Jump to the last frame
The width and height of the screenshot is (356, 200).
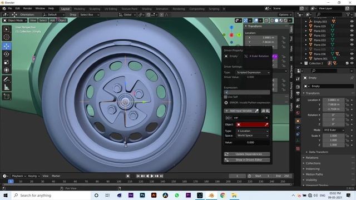pyautogui.click(x=161, y=176)
